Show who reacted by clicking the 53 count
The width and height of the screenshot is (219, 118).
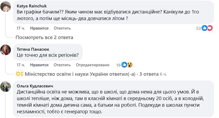[198, 28]
